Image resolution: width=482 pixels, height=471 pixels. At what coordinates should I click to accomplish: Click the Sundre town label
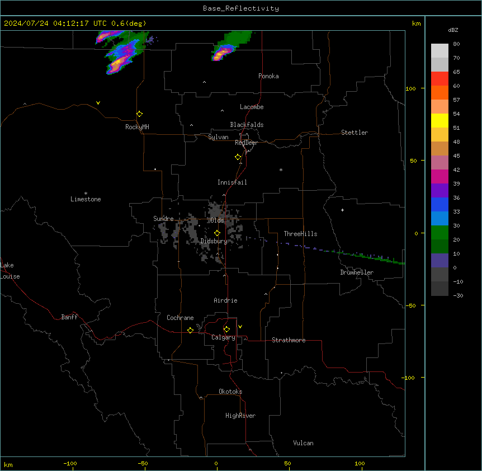pyautogui.click(x=163, y=219)
